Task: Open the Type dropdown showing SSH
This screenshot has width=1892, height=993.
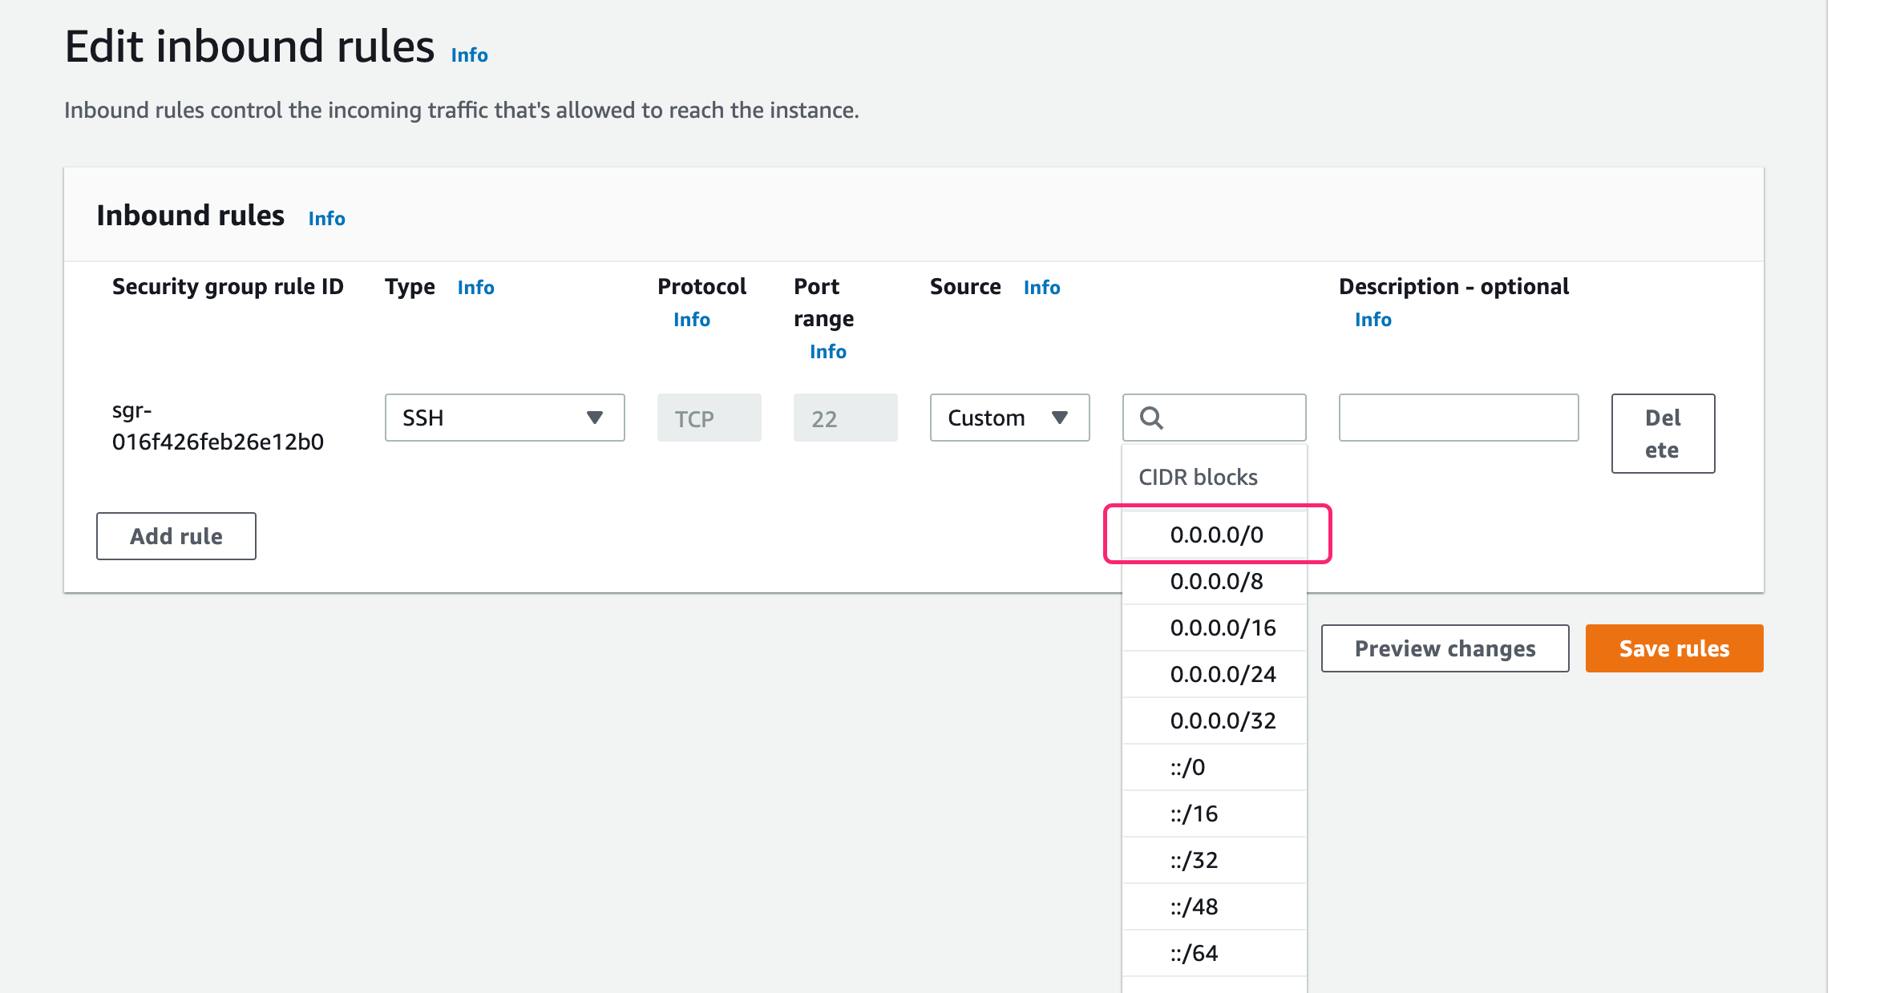Action: tap(503, 418)
